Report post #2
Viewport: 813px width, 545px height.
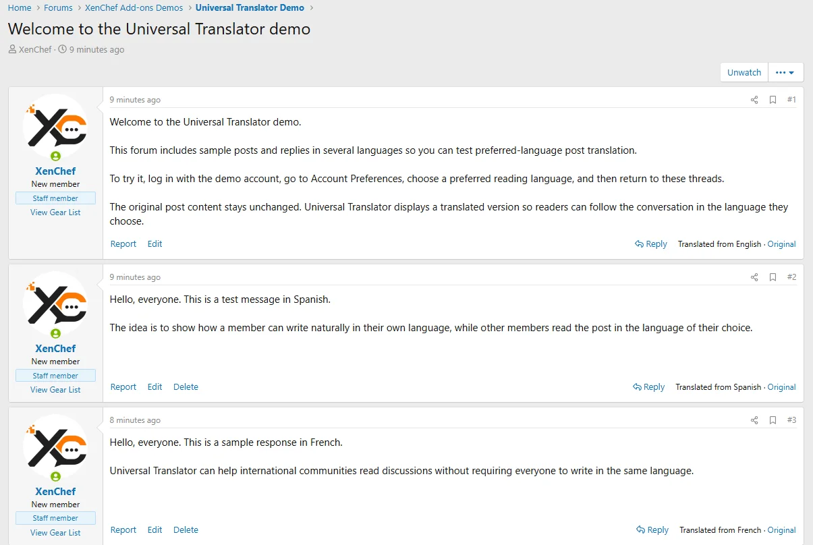[x=123, y=387]
